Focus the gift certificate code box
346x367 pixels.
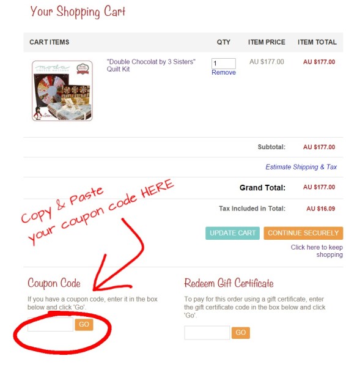click(x=207, y=333)
